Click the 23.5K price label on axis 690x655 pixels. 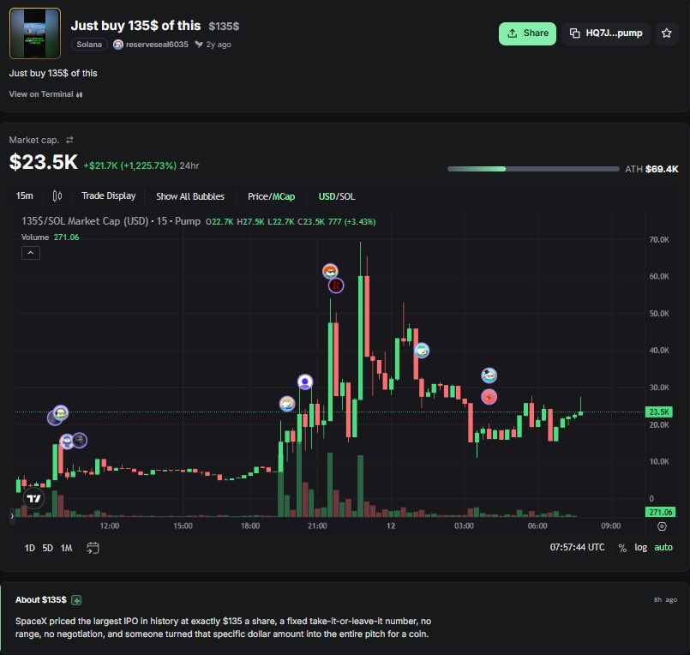[659, 412]
